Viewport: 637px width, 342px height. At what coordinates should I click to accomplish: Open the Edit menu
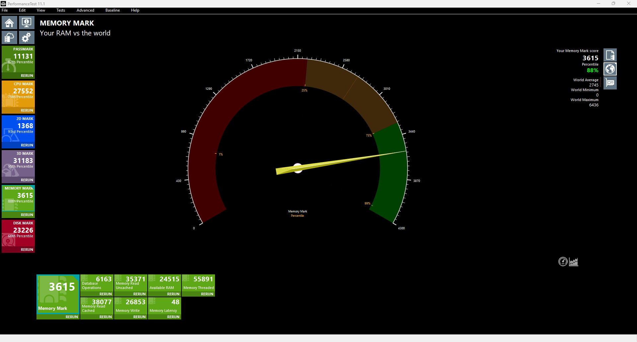tap(22, 10)
